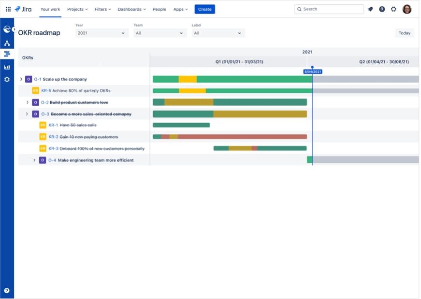The height and width of the screenshot is (299, 421).
Task: Open the Projects menu
Action: [77, 9]
